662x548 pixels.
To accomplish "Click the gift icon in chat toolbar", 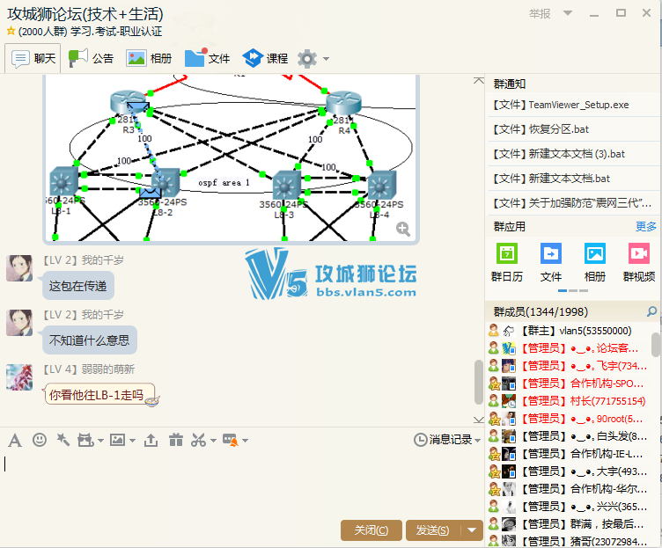I will pos(175,440).
